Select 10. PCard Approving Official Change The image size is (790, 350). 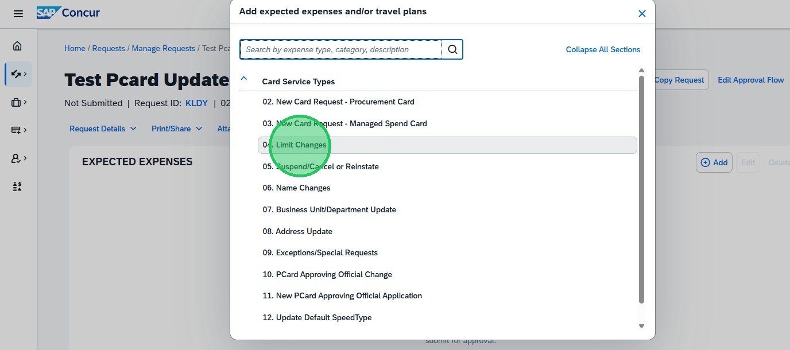click(447, 274)
